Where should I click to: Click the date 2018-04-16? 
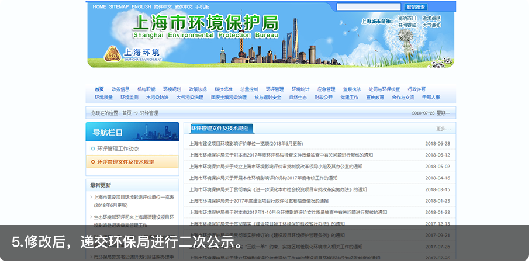pyautogui.click(x=438, y=178)
